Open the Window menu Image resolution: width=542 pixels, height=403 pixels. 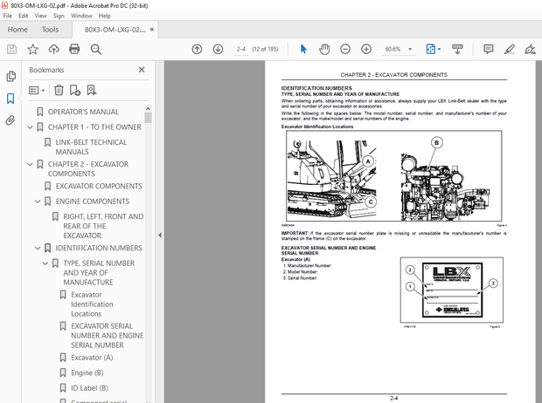coord(81,16)
